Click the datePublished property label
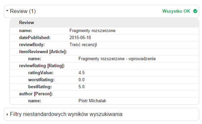This screenshot has height=124, width=202. point(35,38)
